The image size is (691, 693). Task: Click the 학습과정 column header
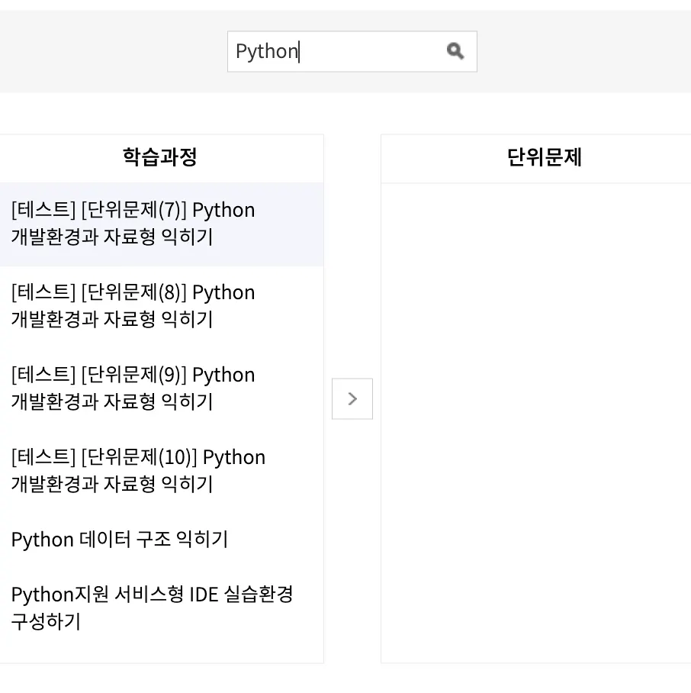click(x=160, y=157)
